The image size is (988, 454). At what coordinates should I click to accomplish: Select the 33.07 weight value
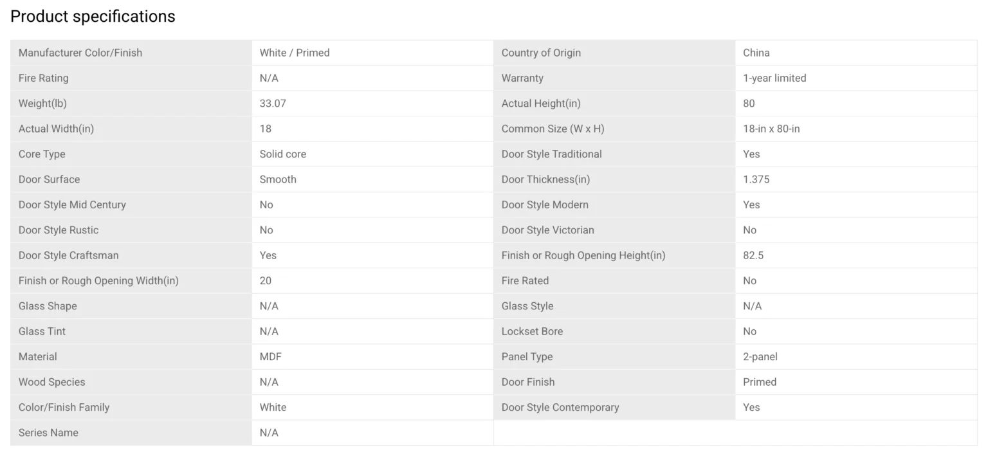pyautogui.click(x=273, y=104)
